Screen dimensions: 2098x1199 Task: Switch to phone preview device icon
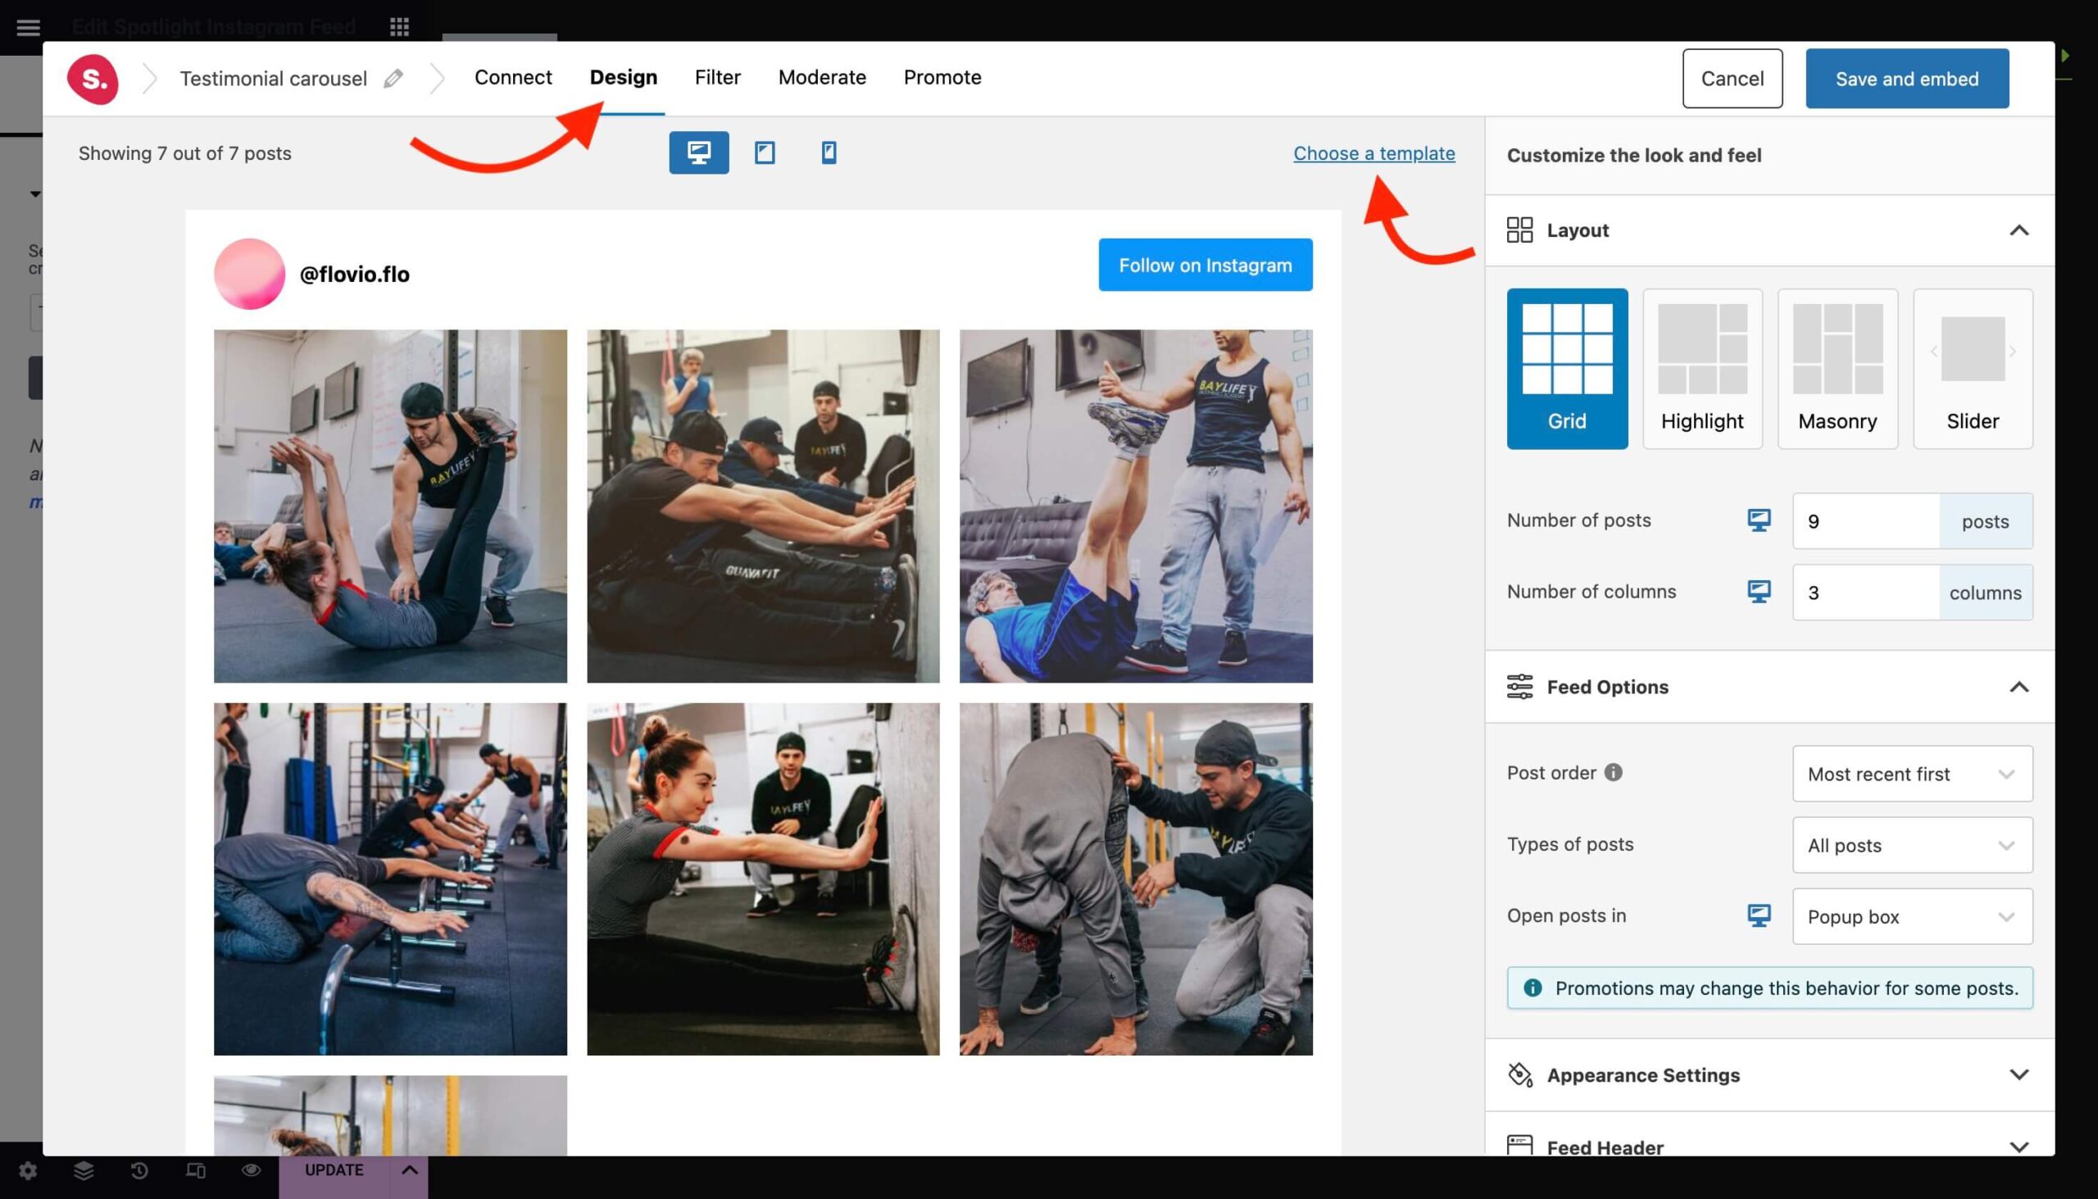(x=829, y=152)
